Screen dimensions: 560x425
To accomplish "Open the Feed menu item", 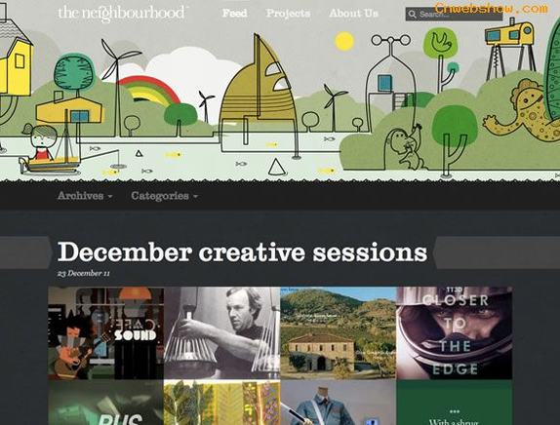I will 235,14.
